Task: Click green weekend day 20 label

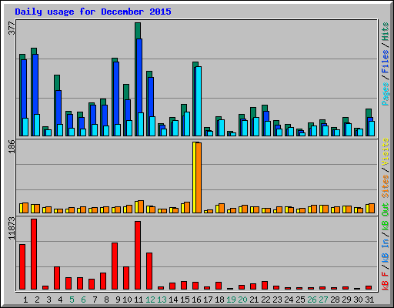Action: 242,300
